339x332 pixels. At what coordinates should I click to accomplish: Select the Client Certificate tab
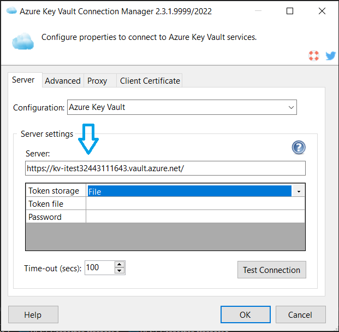(150, 80)
